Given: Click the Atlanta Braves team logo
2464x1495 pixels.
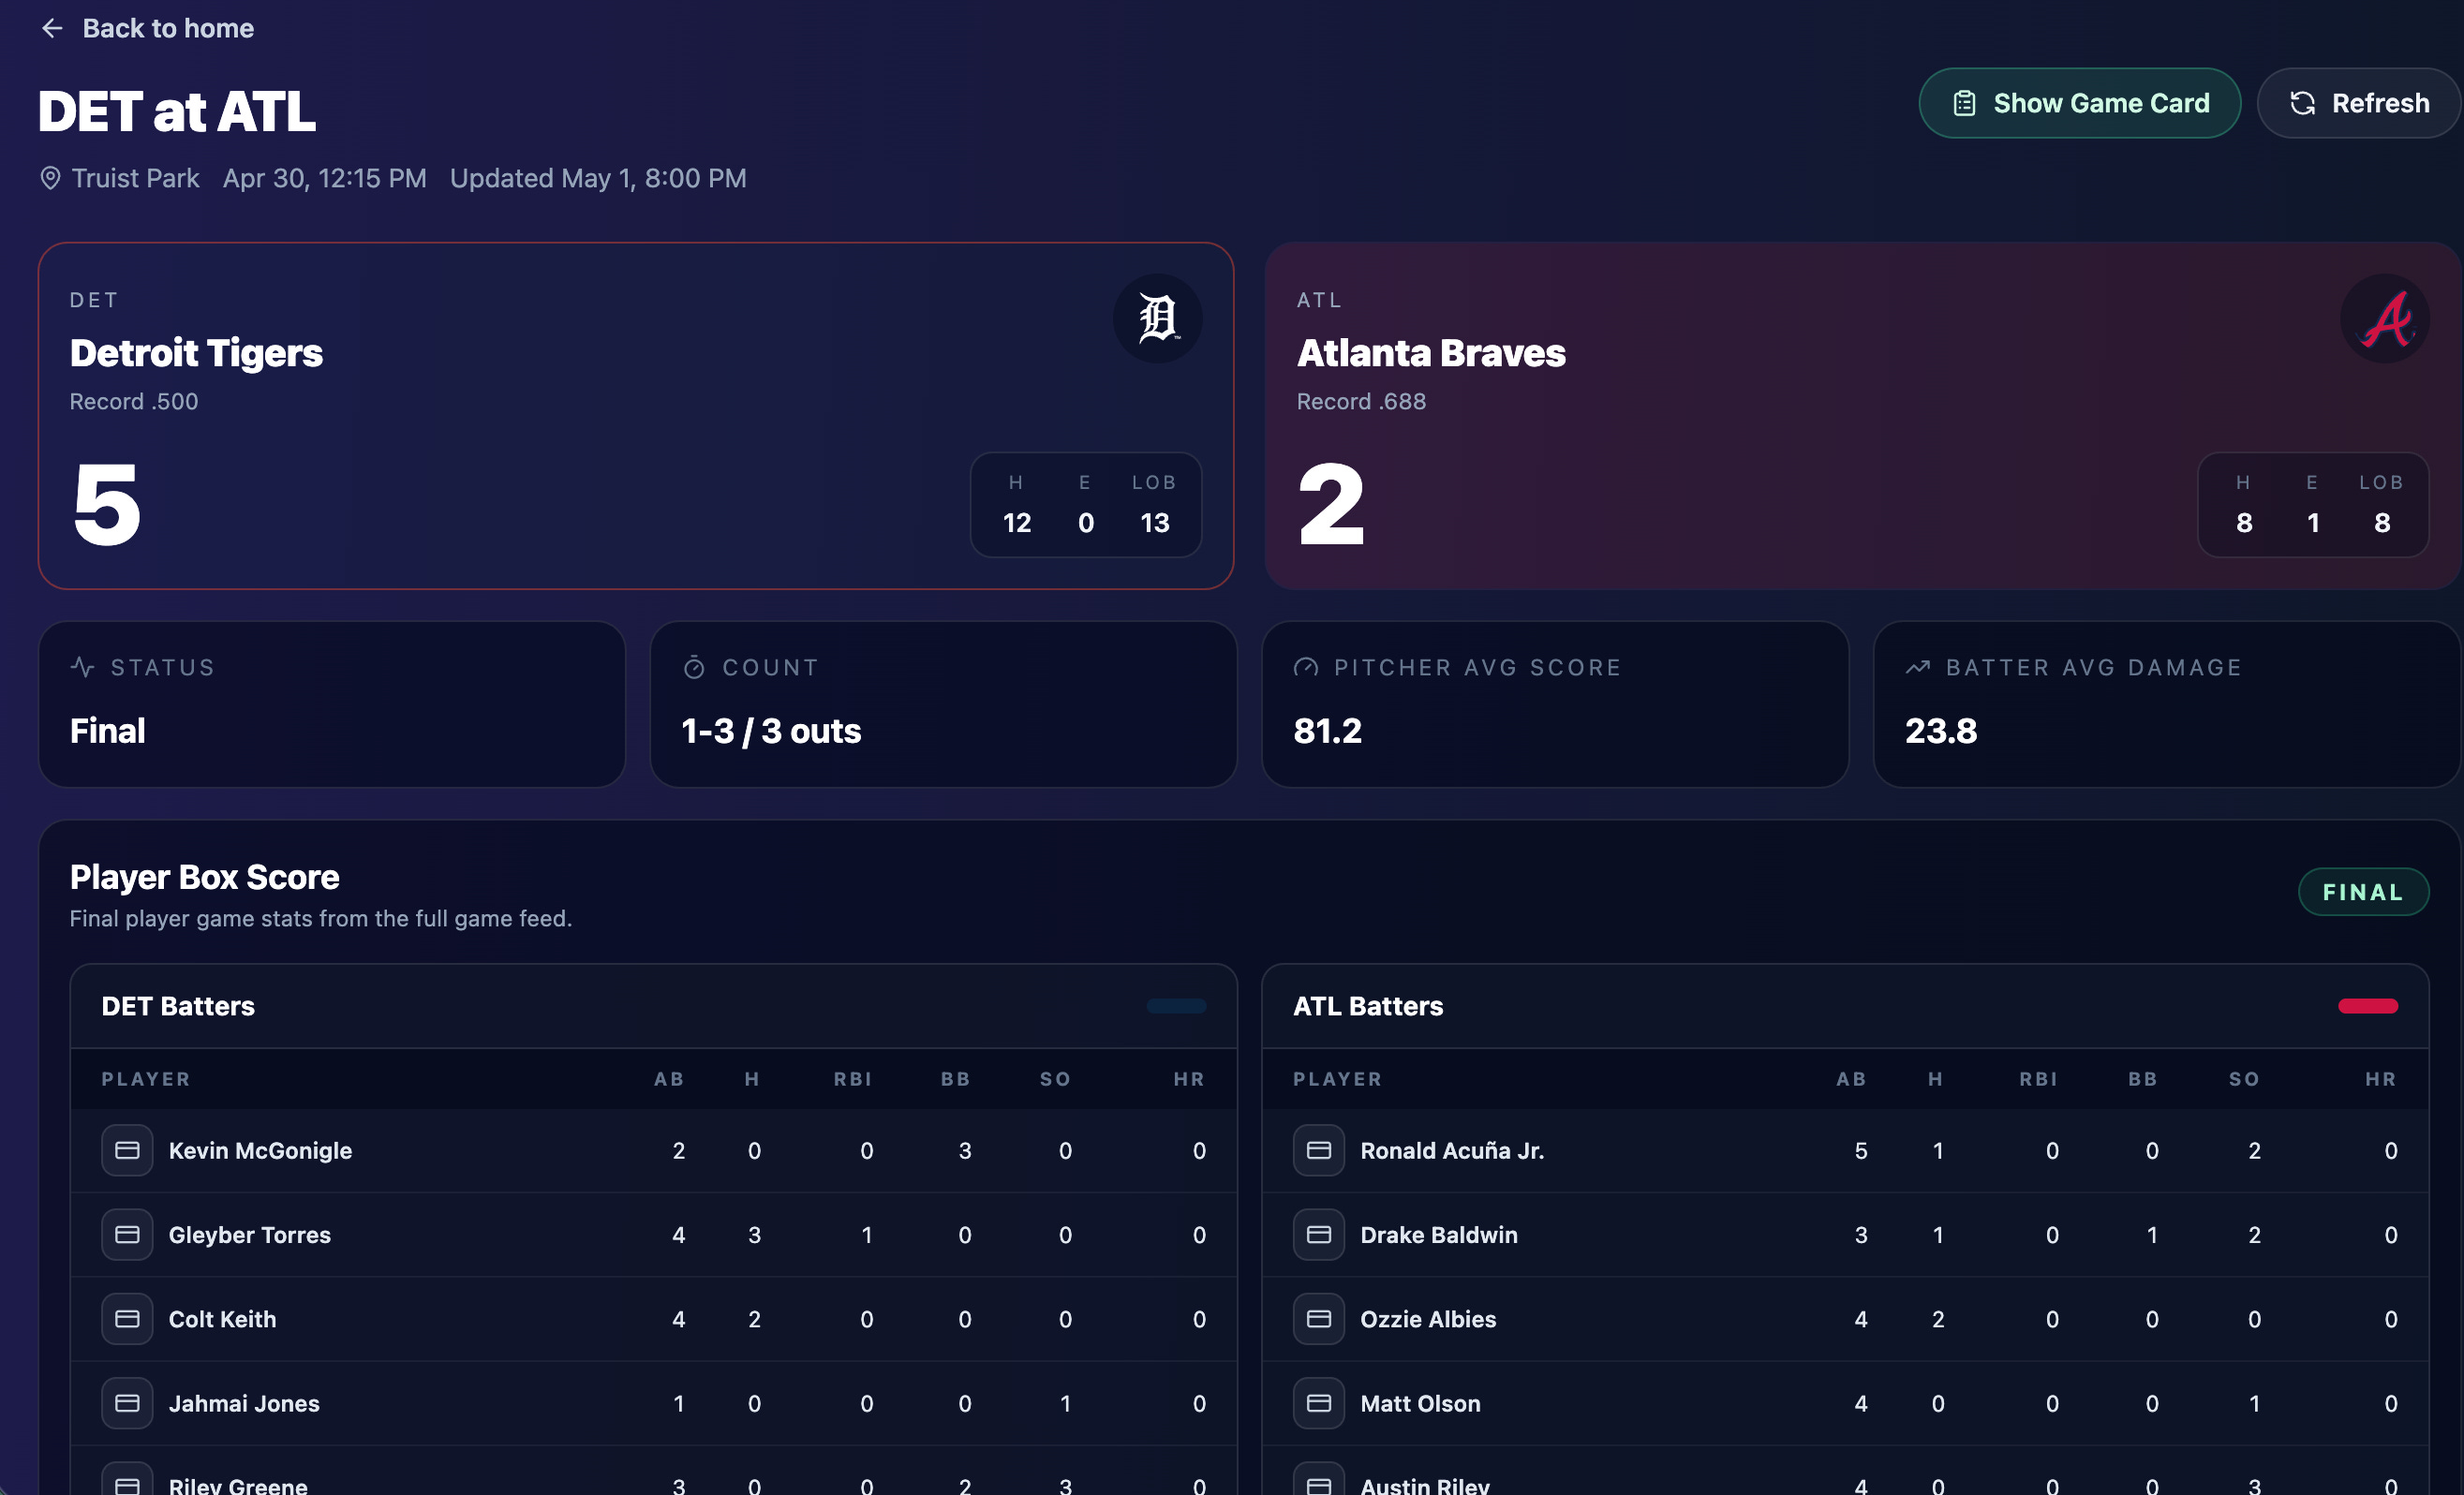Looking at the screenshot, I should point(2385,318).
